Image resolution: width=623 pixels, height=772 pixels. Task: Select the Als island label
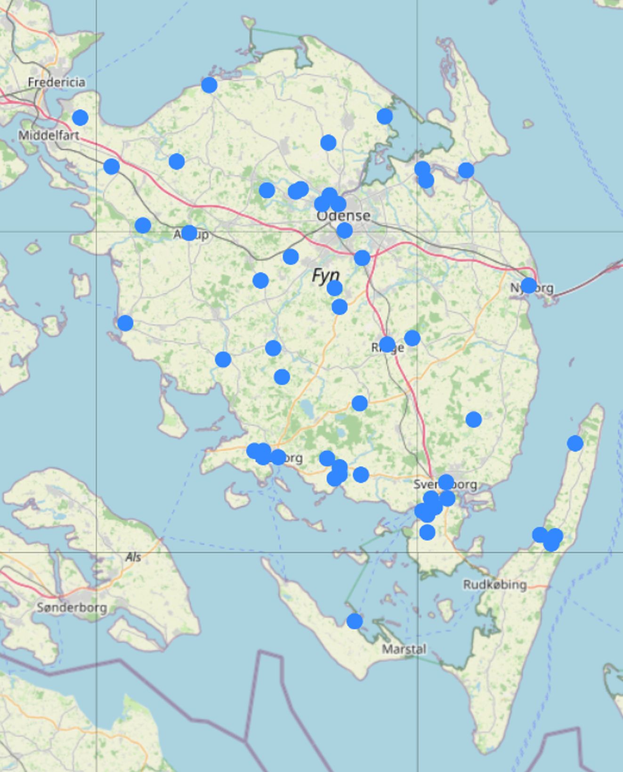[133, 557]
